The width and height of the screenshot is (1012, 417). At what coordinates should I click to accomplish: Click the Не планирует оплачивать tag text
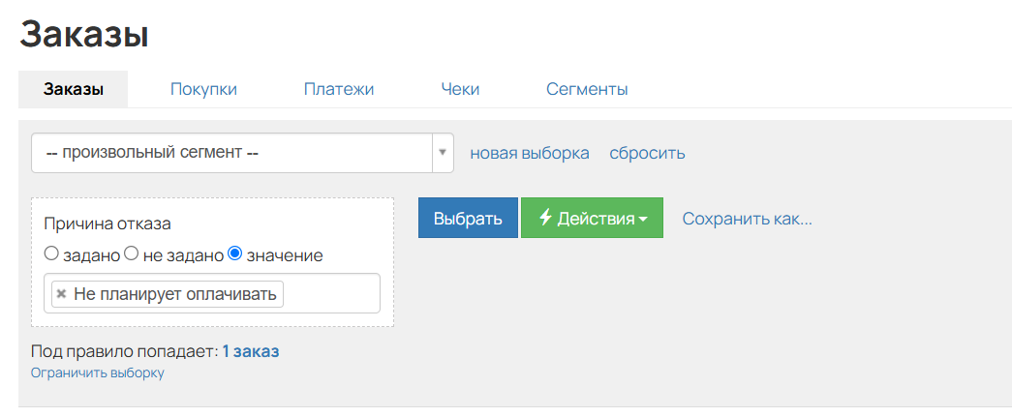click(x=175, y=294)
